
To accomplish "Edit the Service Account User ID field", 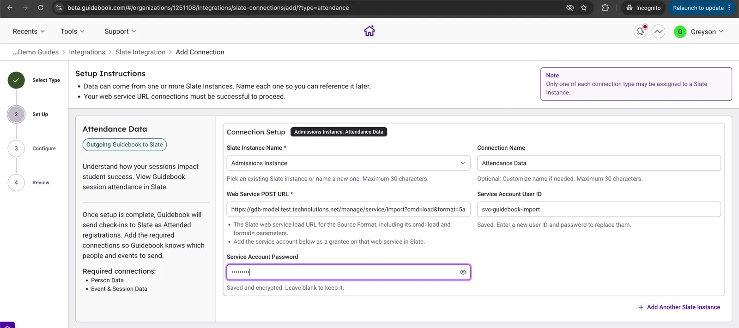I will coord(599,209).
